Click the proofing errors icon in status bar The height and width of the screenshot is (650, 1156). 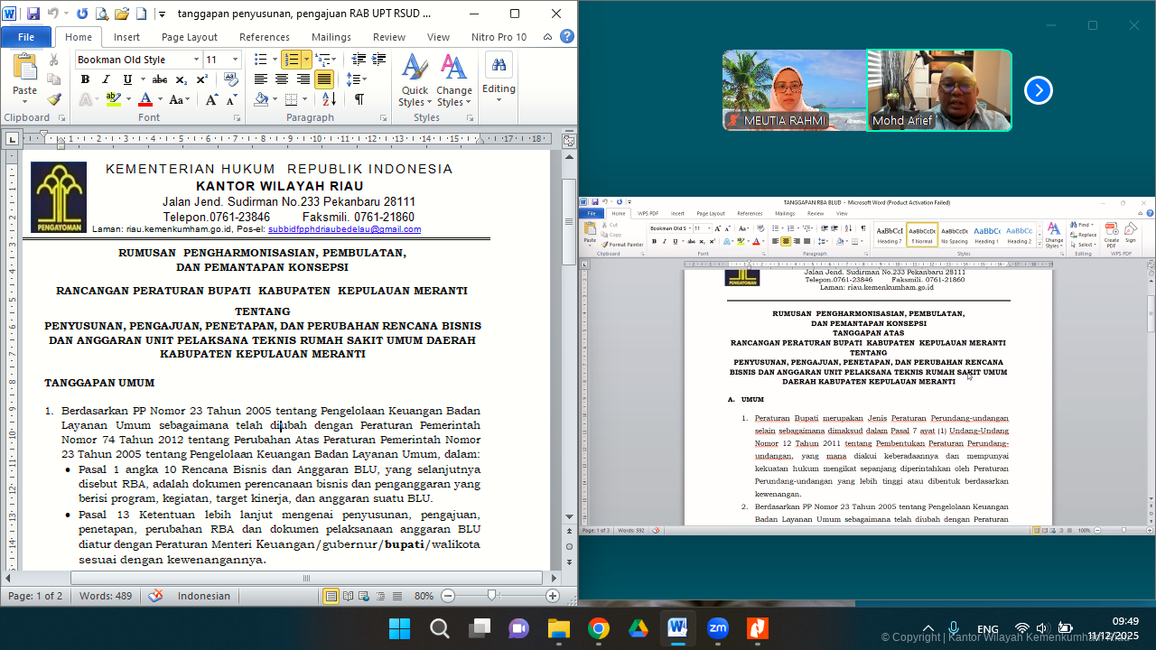[154, 596]
